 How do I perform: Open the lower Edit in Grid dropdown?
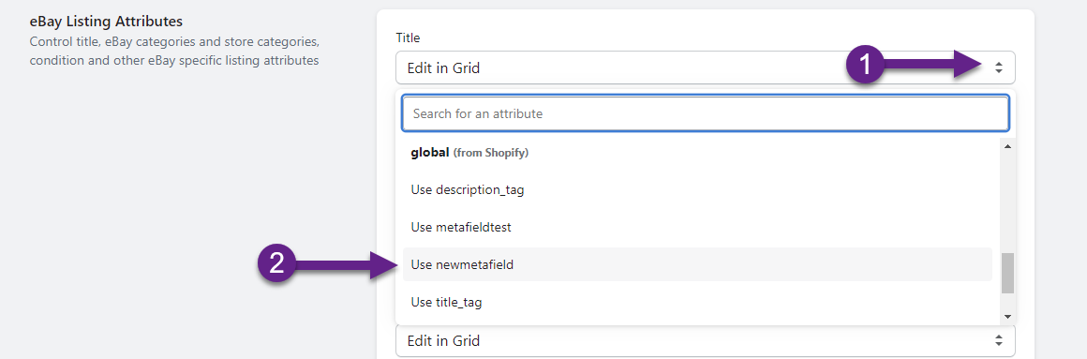click(x=705, y=340)
